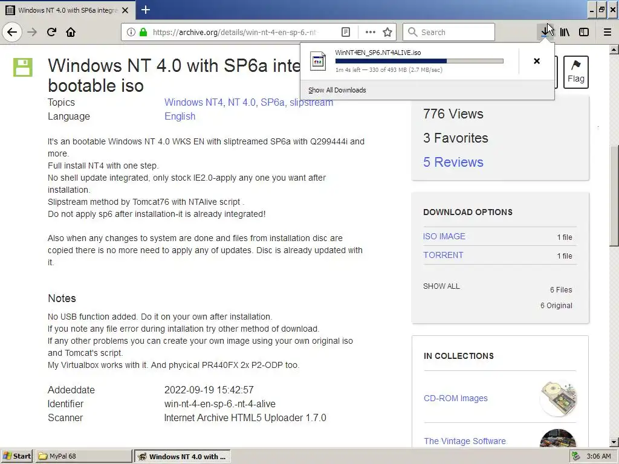Click the CD-ROM Images collection thumbnail

coord(558,398)
